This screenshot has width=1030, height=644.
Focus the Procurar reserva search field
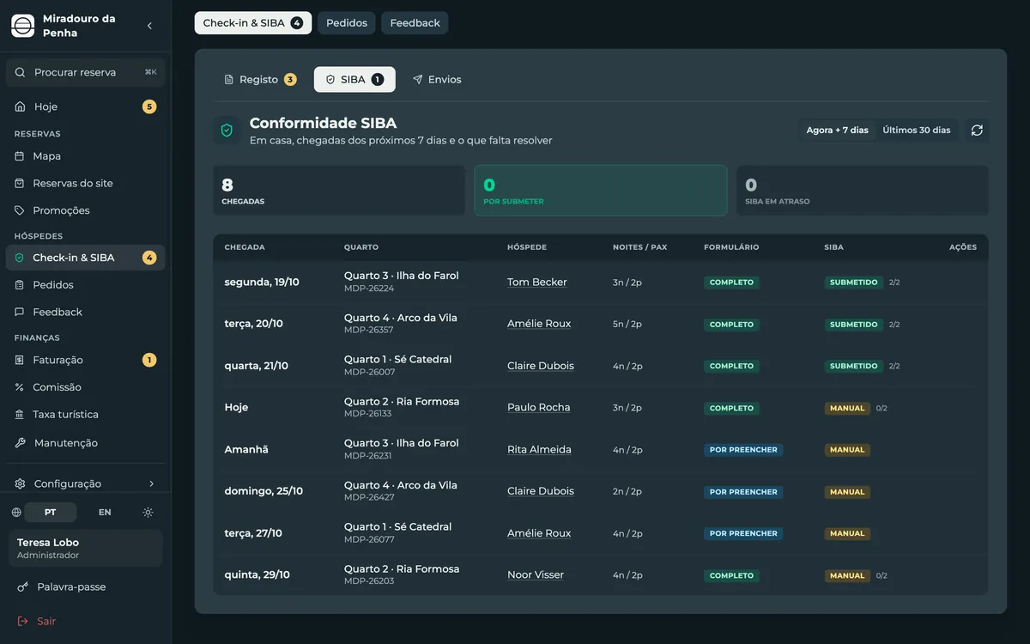[x=85, y=72]
